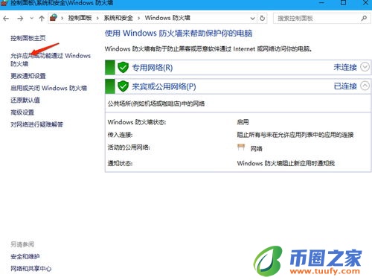Select 控制面板 breadcrumb in address bar
Viewport: 372px width, 280px height.
click(x=80, y=18)
